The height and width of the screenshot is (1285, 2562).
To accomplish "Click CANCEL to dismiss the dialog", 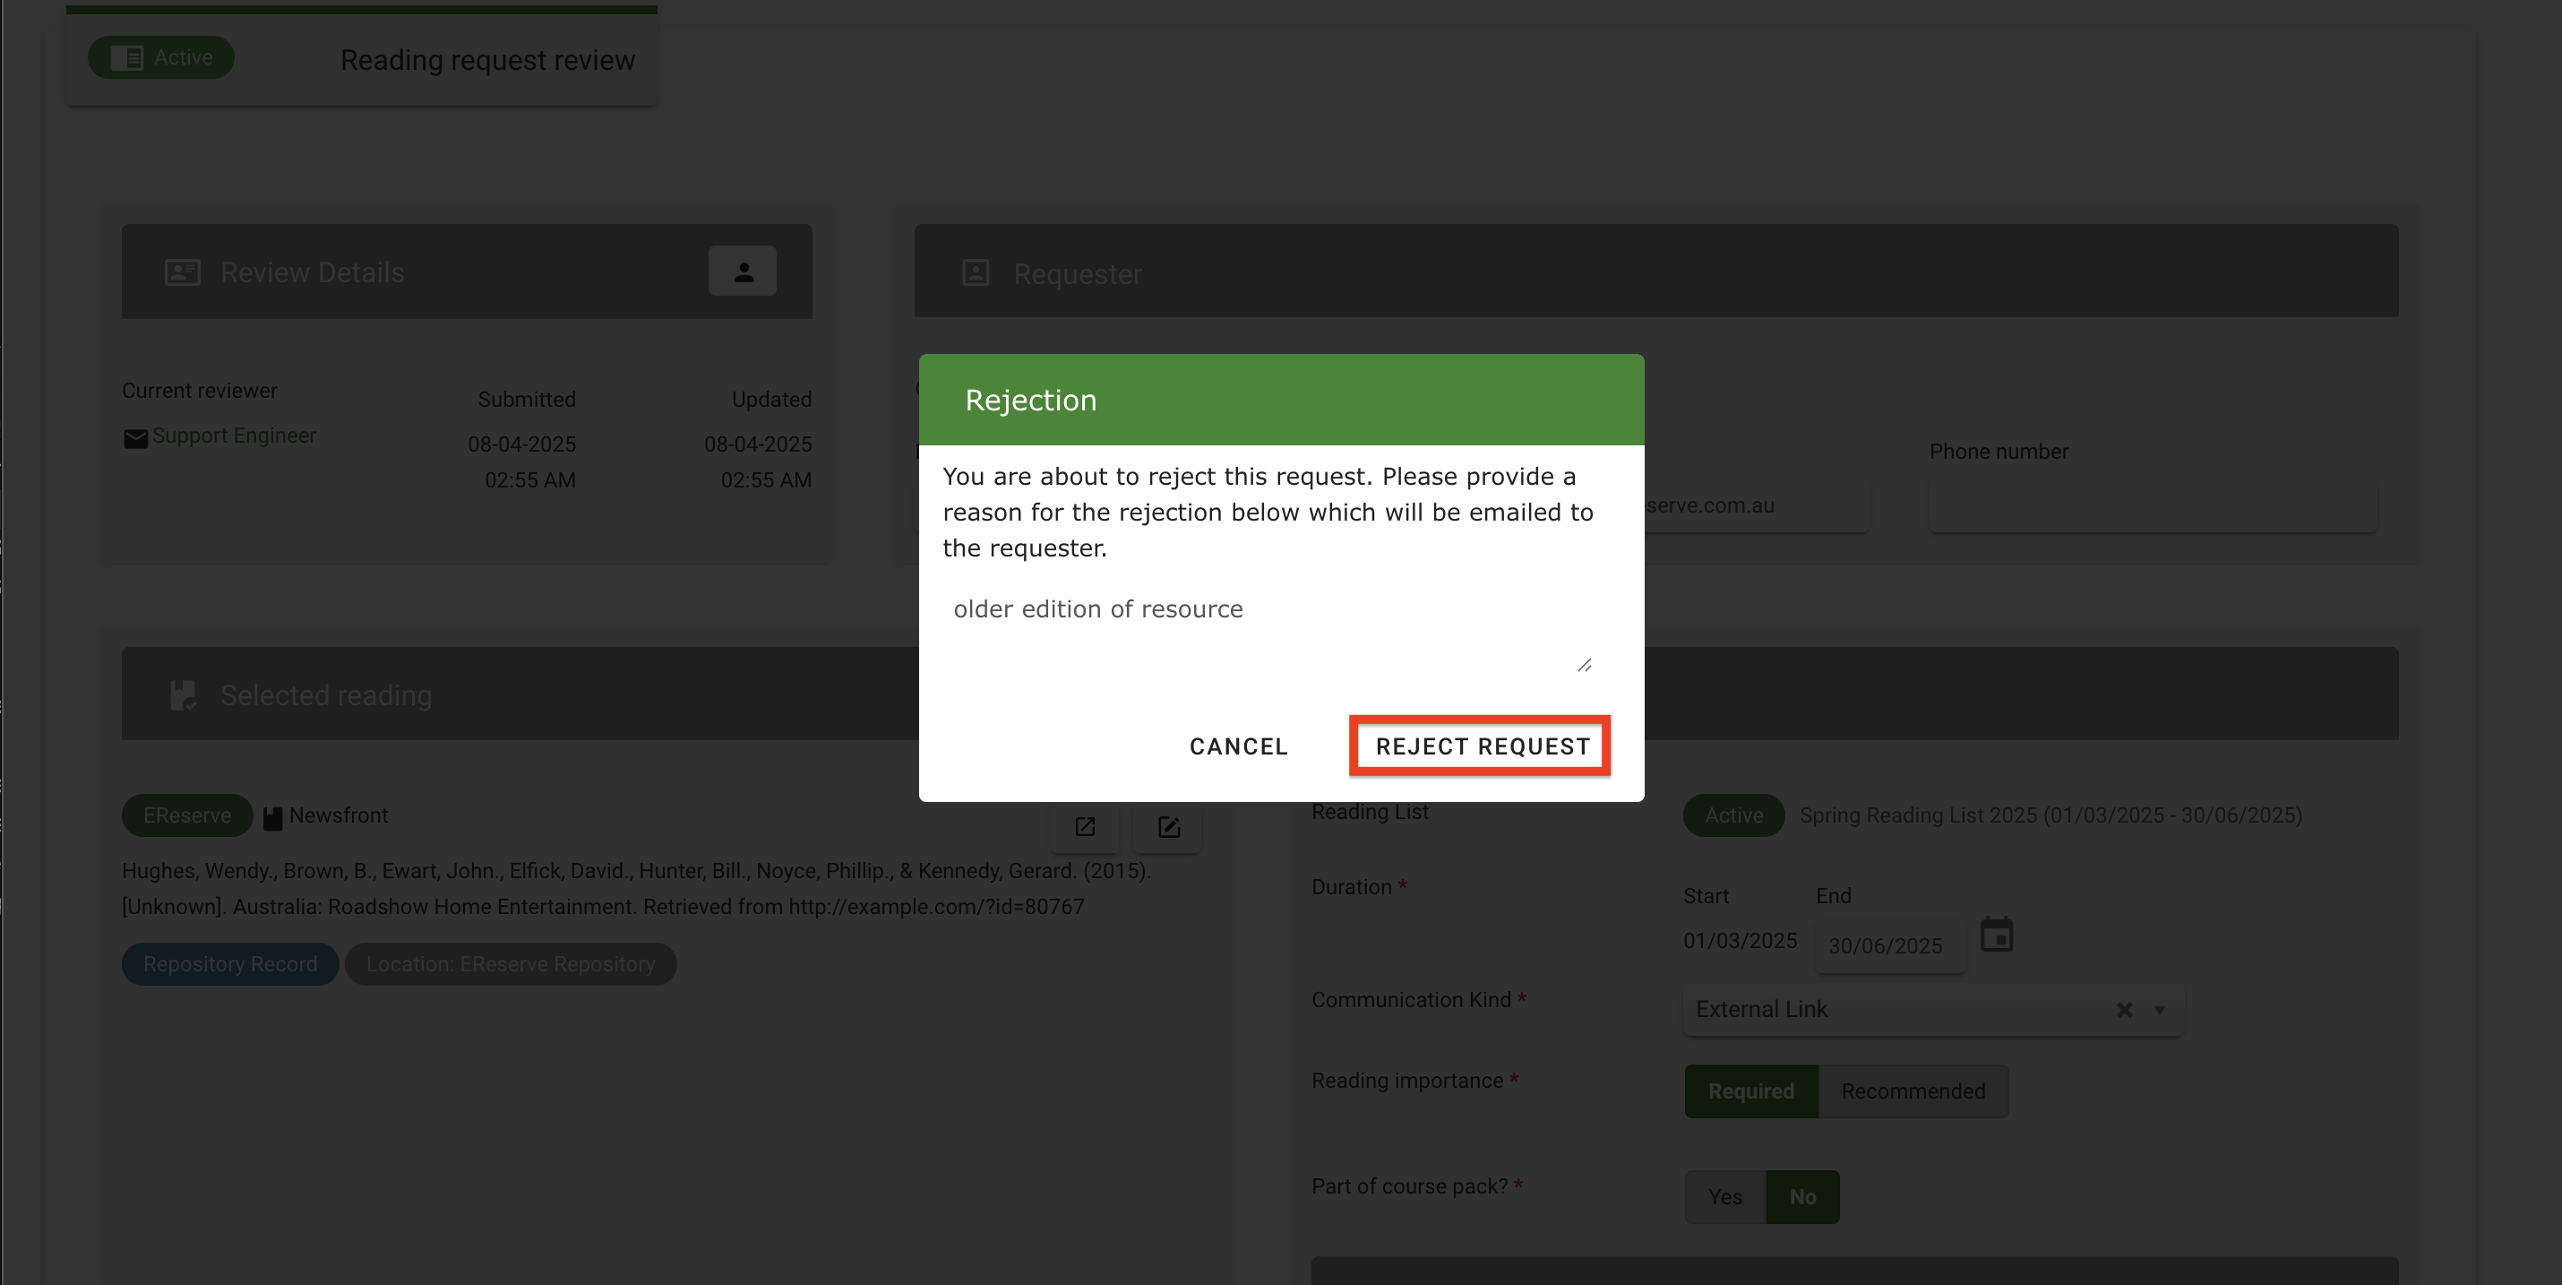I will click(x=1237, y=746).
